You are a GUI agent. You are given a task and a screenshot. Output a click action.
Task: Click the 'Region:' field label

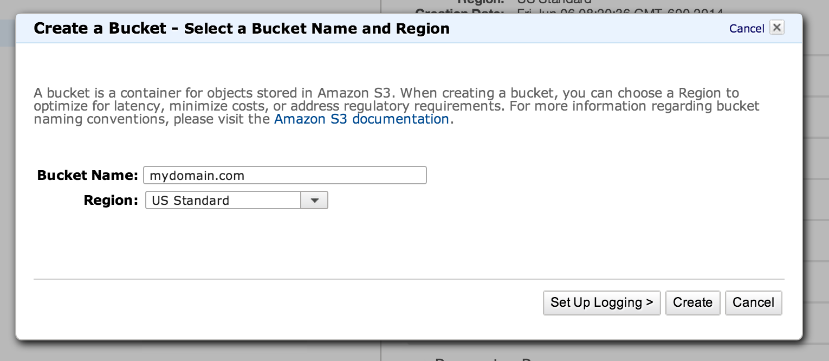pos(111,201)
